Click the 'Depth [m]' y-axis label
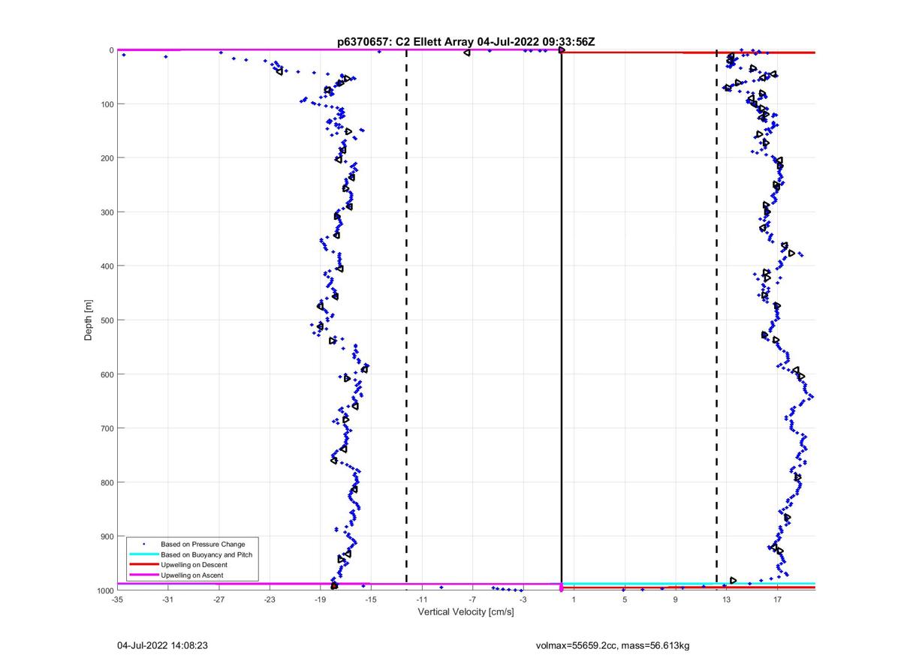 [89, 320]
